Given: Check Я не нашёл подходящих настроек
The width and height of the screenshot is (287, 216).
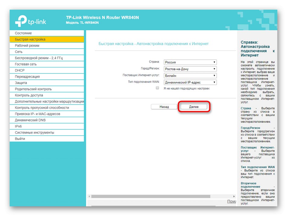Looking at the screenshot, I should coord(157,88).
